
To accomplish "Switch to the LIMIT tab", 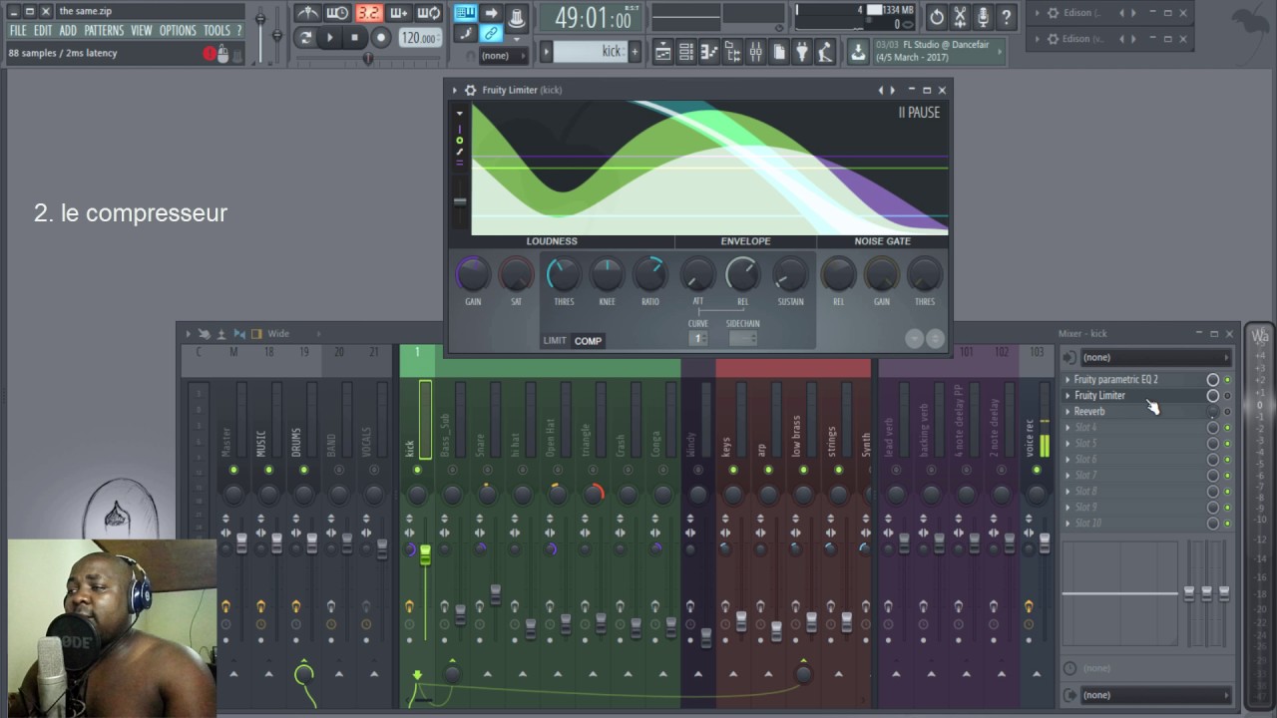I will click(555, 341).
